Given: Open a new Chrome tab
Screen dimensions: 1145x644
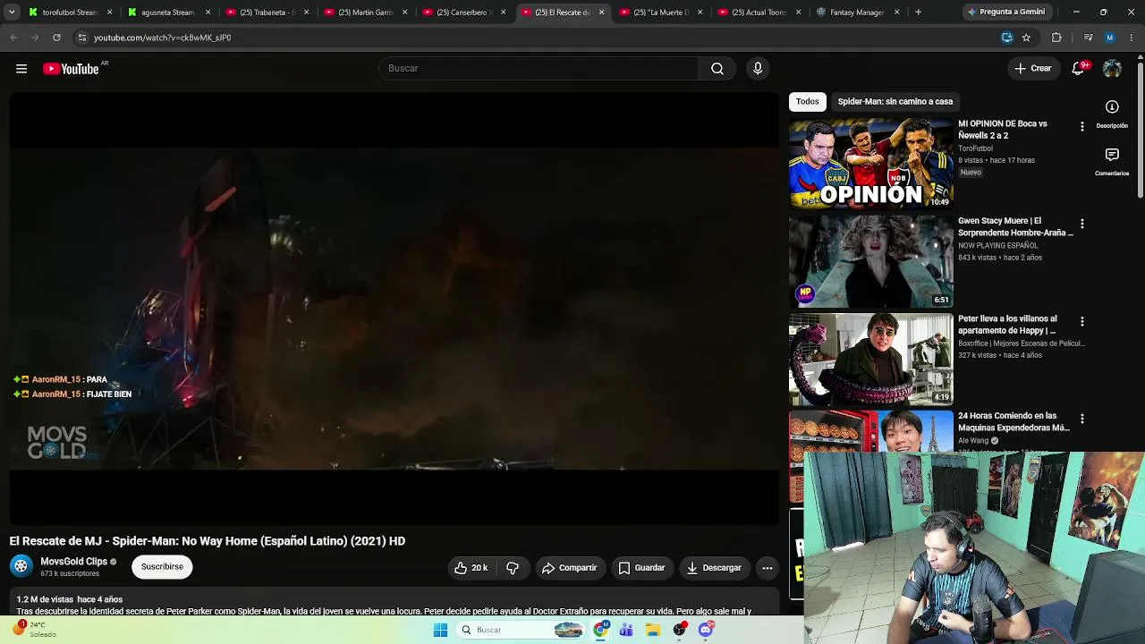Looking at the screenshot, I should click(918, 13).
